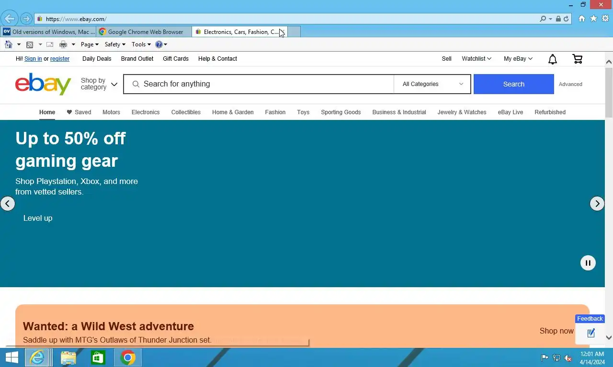Click the RSS feeds icon in command bar
Image resolution: width=613 pixels, height=367 pixels.
[x=30, y=44]
